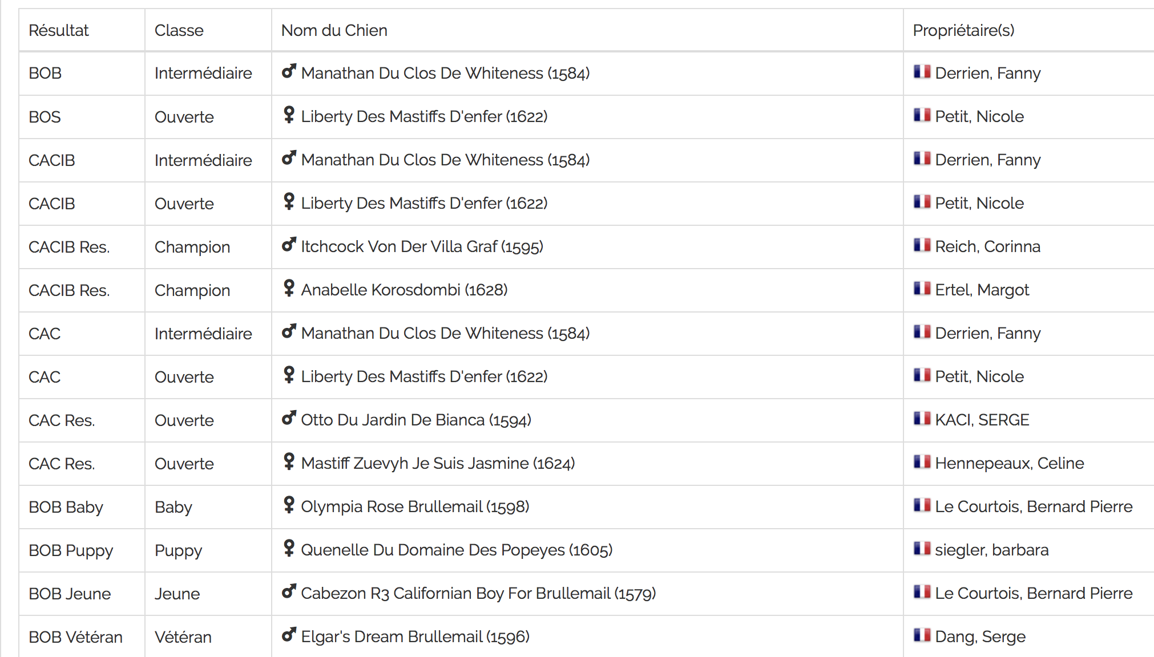Click the French flag next to Hennepeaux, Celine
The height and width of the screenshot is (657, 1154).
(x=922, y=462)
